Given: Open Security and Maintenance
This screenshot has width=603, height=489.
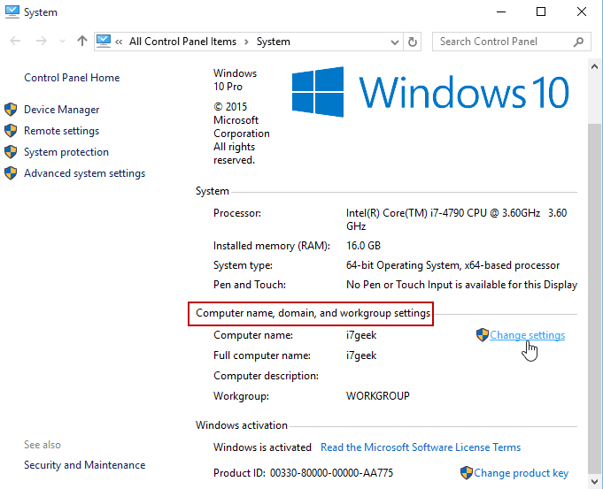Looking at the screenshot, I should tap(85, 465).
